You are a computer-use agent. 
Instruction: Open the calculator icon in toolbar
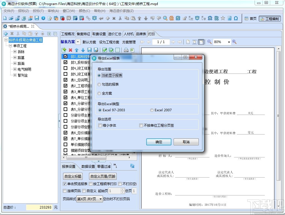(x=229, y=18)
